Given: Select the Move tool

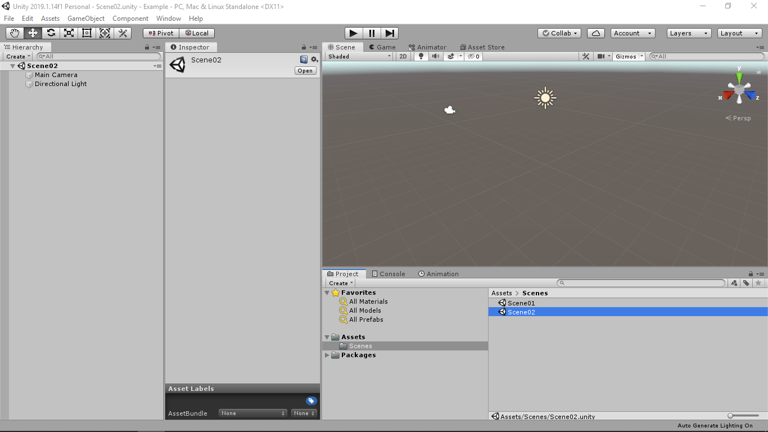Looking at the screenshot, I should tap(32, 33).
